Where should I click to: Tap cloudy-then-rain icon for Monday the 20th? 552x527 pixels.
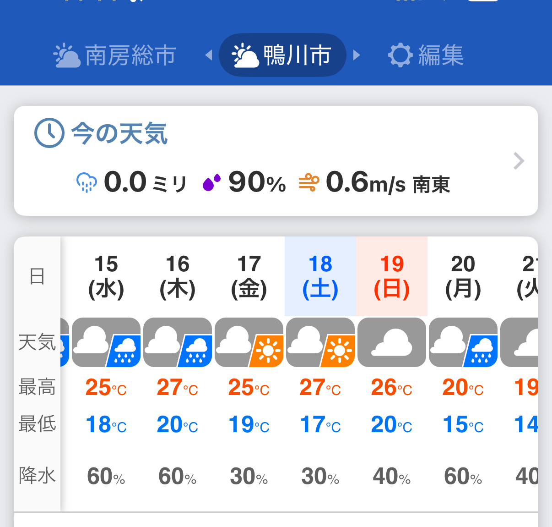click(463, 342)
